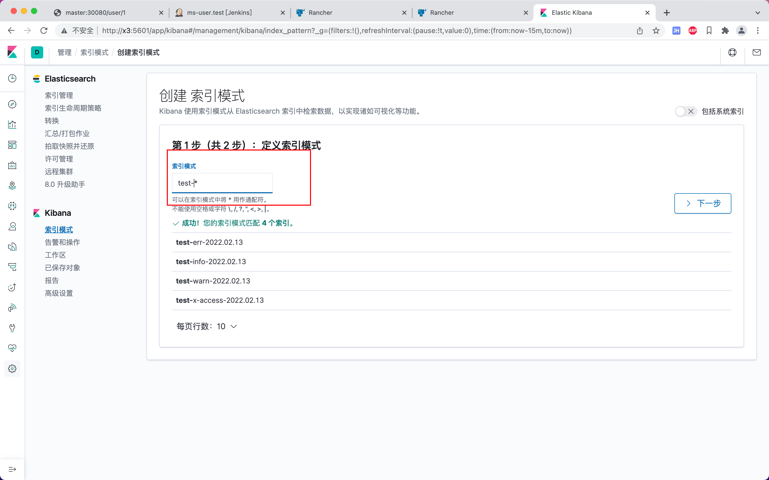Open 8.0 升级助手 link
The width and height of the screenshot is (769, 480).
pyautogui.click(x=65, y=184)
